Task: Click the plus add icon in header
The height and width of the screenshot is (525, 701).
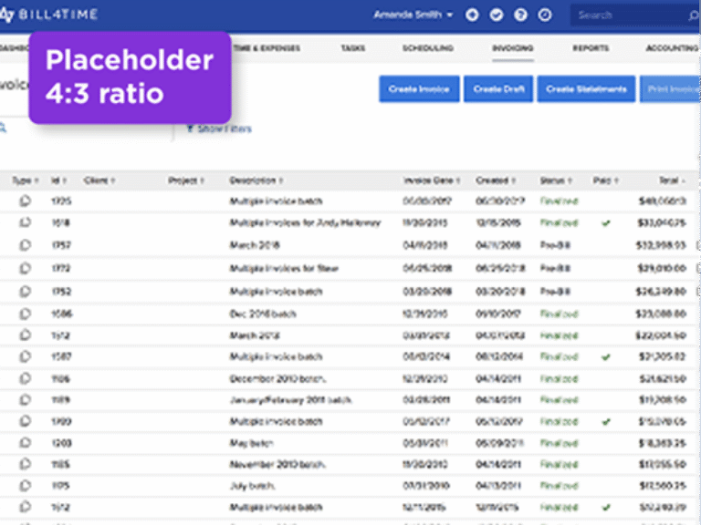Action: (x=472, y=15)
